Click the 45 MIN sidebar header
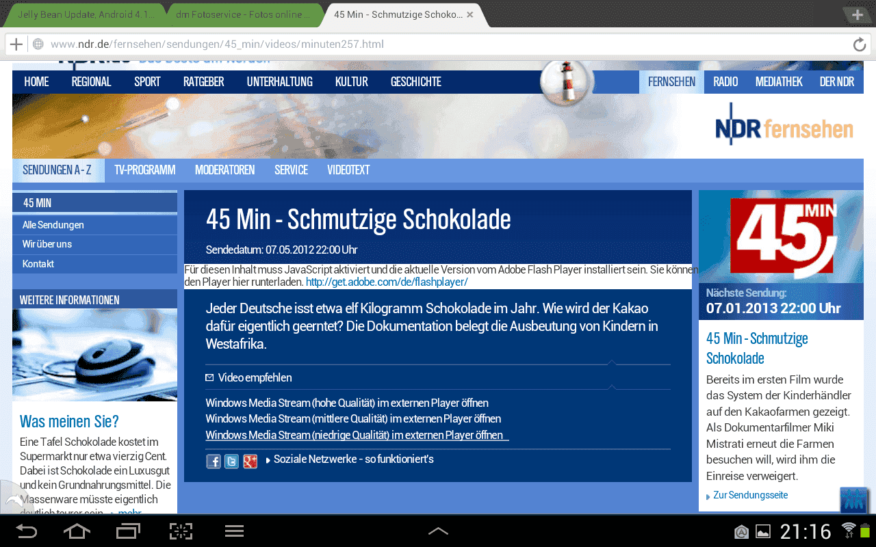Image resolution: width=876 pixels, height=547 pixels. click(x=94, y=202)
